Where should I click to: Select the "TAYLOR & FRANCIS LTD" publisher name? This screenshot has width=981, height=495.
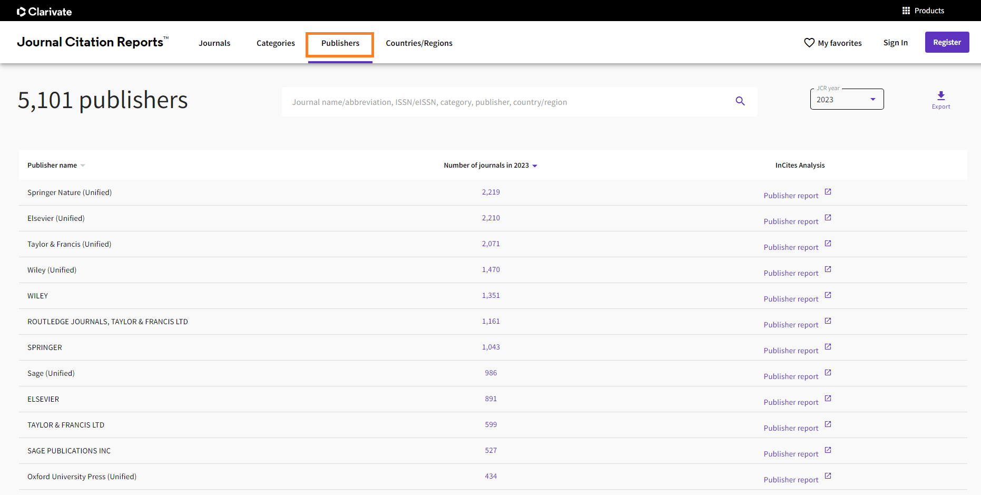66,425
